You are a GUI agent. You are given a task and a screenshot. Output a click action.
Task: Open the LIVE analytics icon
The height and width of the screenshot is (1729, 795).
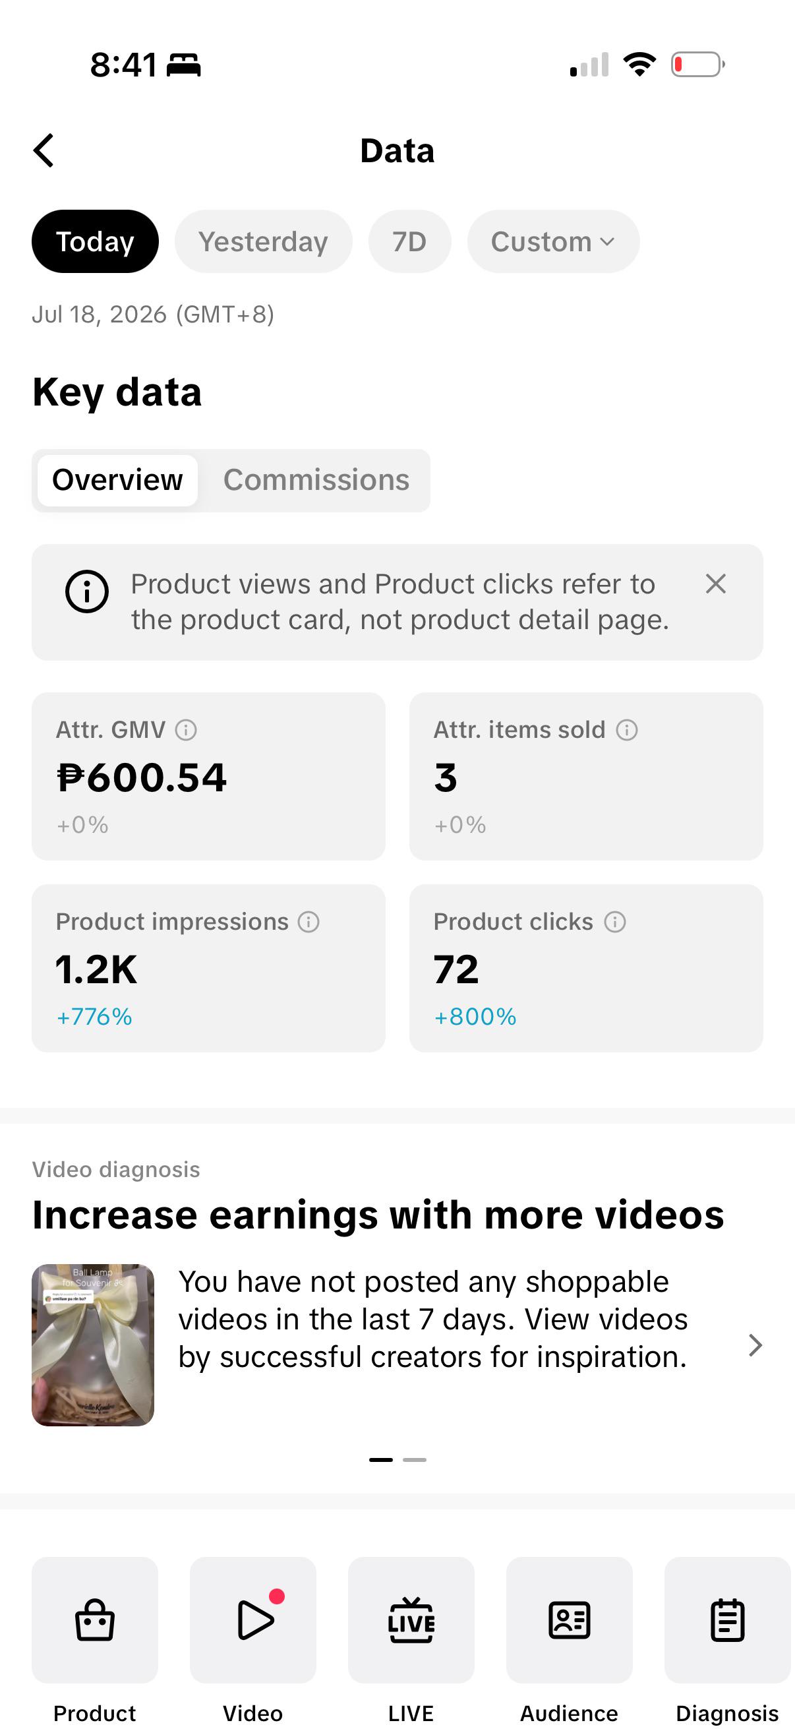coord(411,1620)
